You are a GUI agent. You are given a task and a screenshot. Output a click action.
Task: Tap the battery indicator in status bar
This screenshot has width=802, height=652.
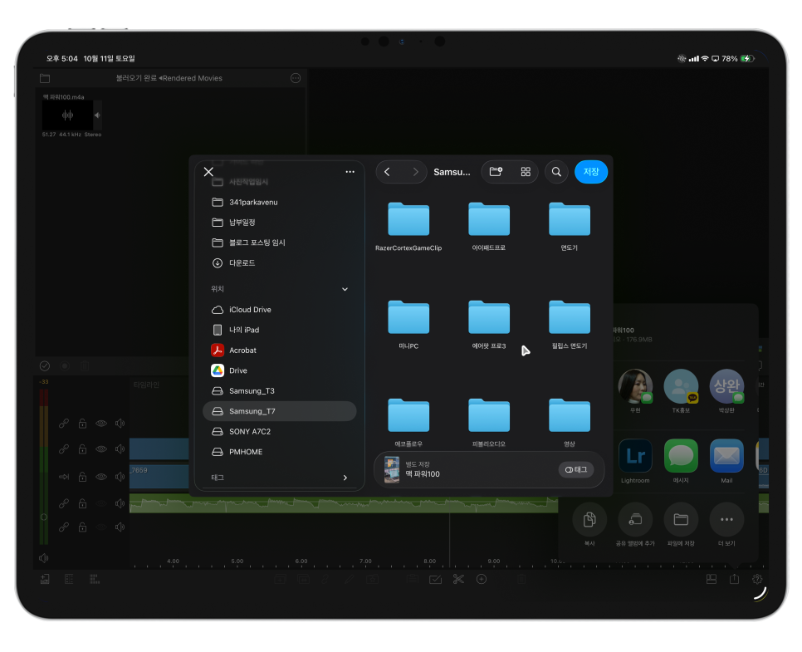pos(746,58)
